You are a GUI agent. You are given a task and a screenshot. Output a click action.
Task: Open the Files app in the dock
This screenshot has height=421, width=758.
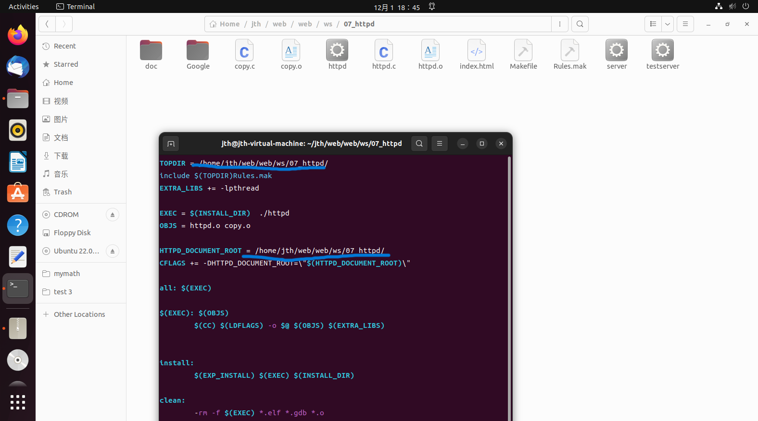[18, 98]
